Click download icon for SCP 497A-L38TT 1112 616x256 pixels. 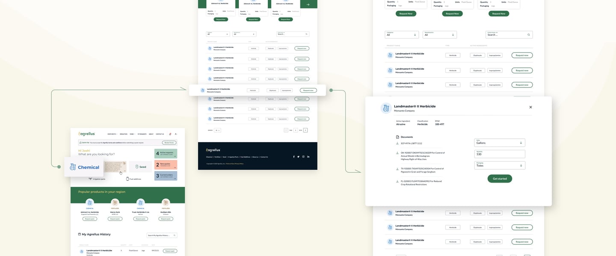coord(397,143)
